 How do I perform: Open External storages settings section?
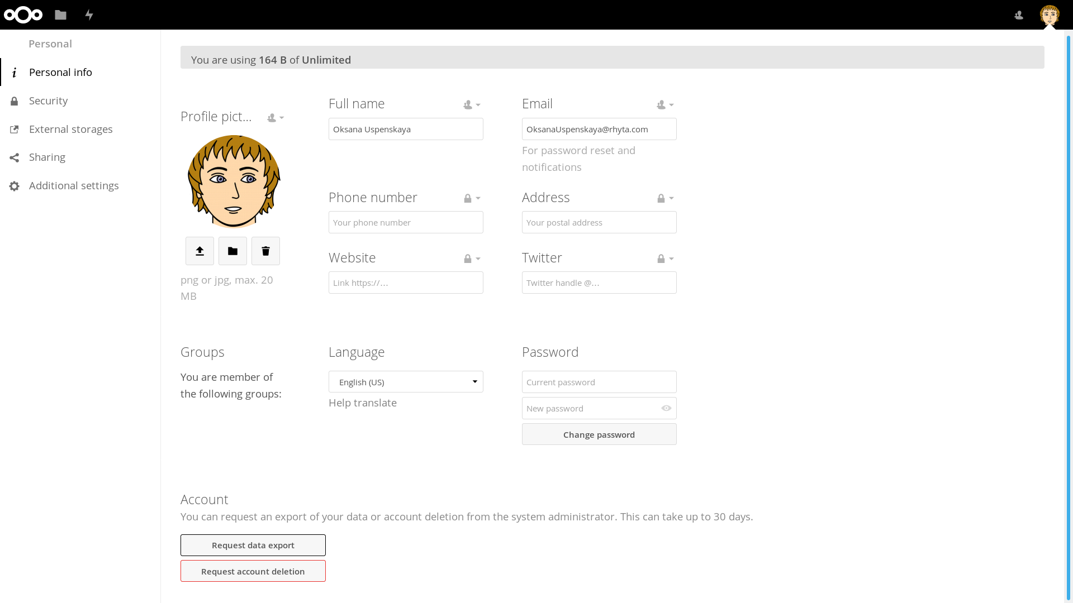coord(70,130)
